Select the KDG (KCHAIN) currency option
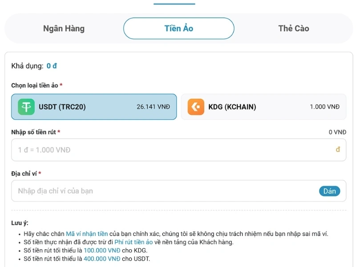The image size is (356, 267). [x=263, y=107]
